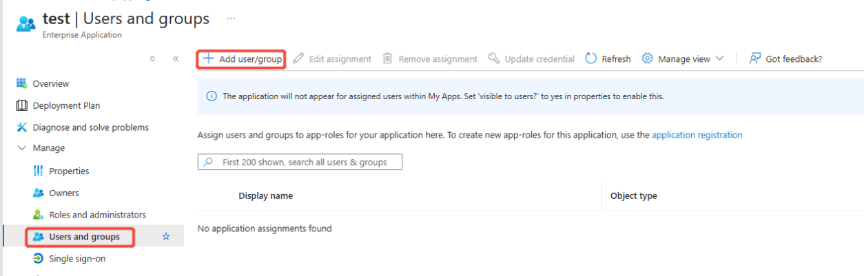Click Remove assignment trash icon

[x=387, y=59]
